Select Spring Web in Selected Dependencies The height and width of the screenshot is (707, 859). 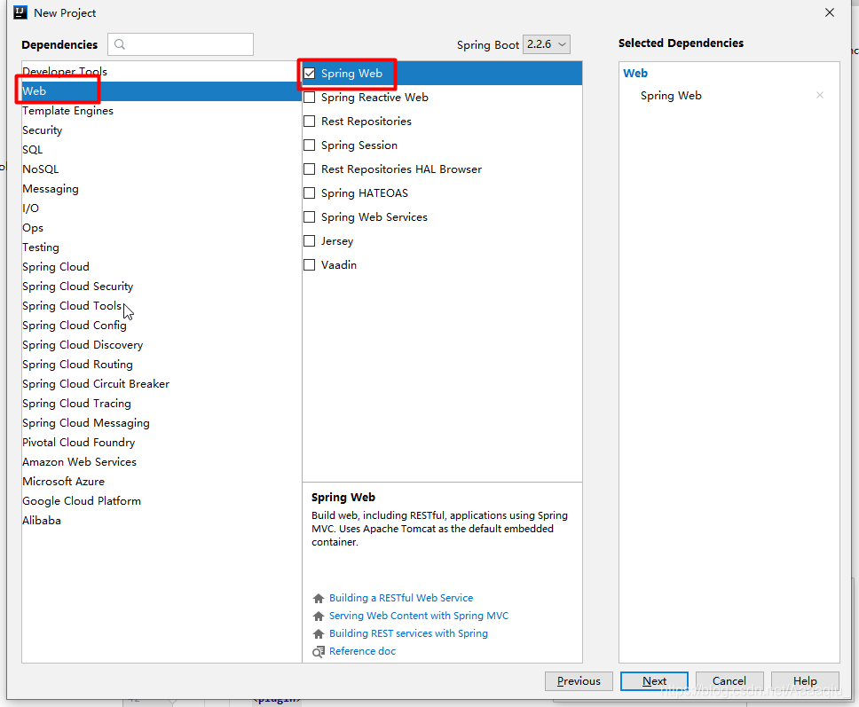671,96
